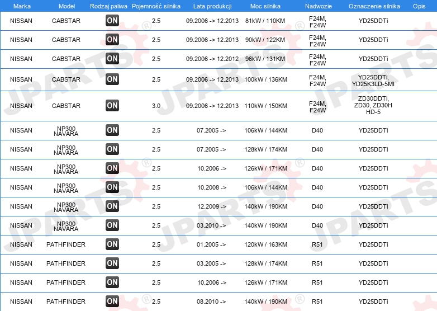Click ON icon for NAVARA 12.2009 row
The height and width of the screenshot is (311, 437).
tap(112, 206)
